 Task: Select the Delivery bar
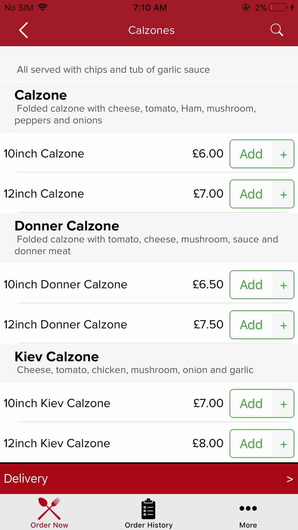[x=149, y=479]
